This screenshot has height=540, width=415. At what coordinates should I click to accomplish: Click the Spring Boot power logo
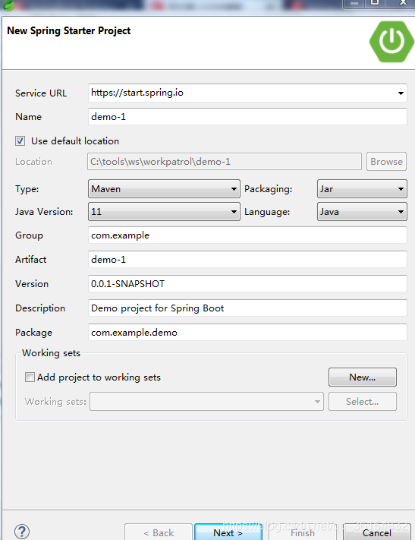(391, 41)
